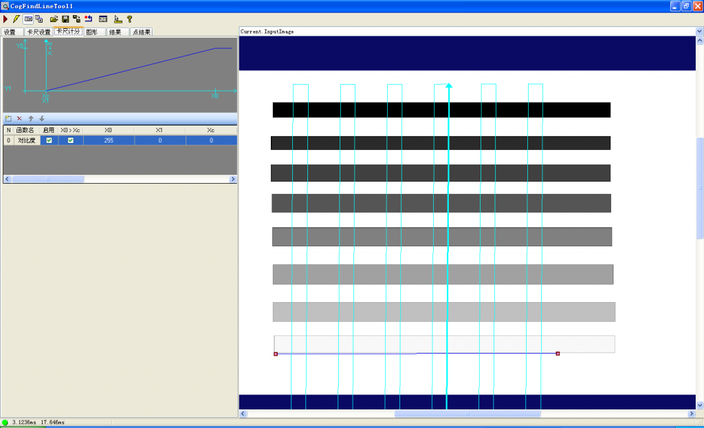The height and width of the screenshot is (428, 704).
Task: Click the X1 cell showing 0
Action: tap(159, 140)
